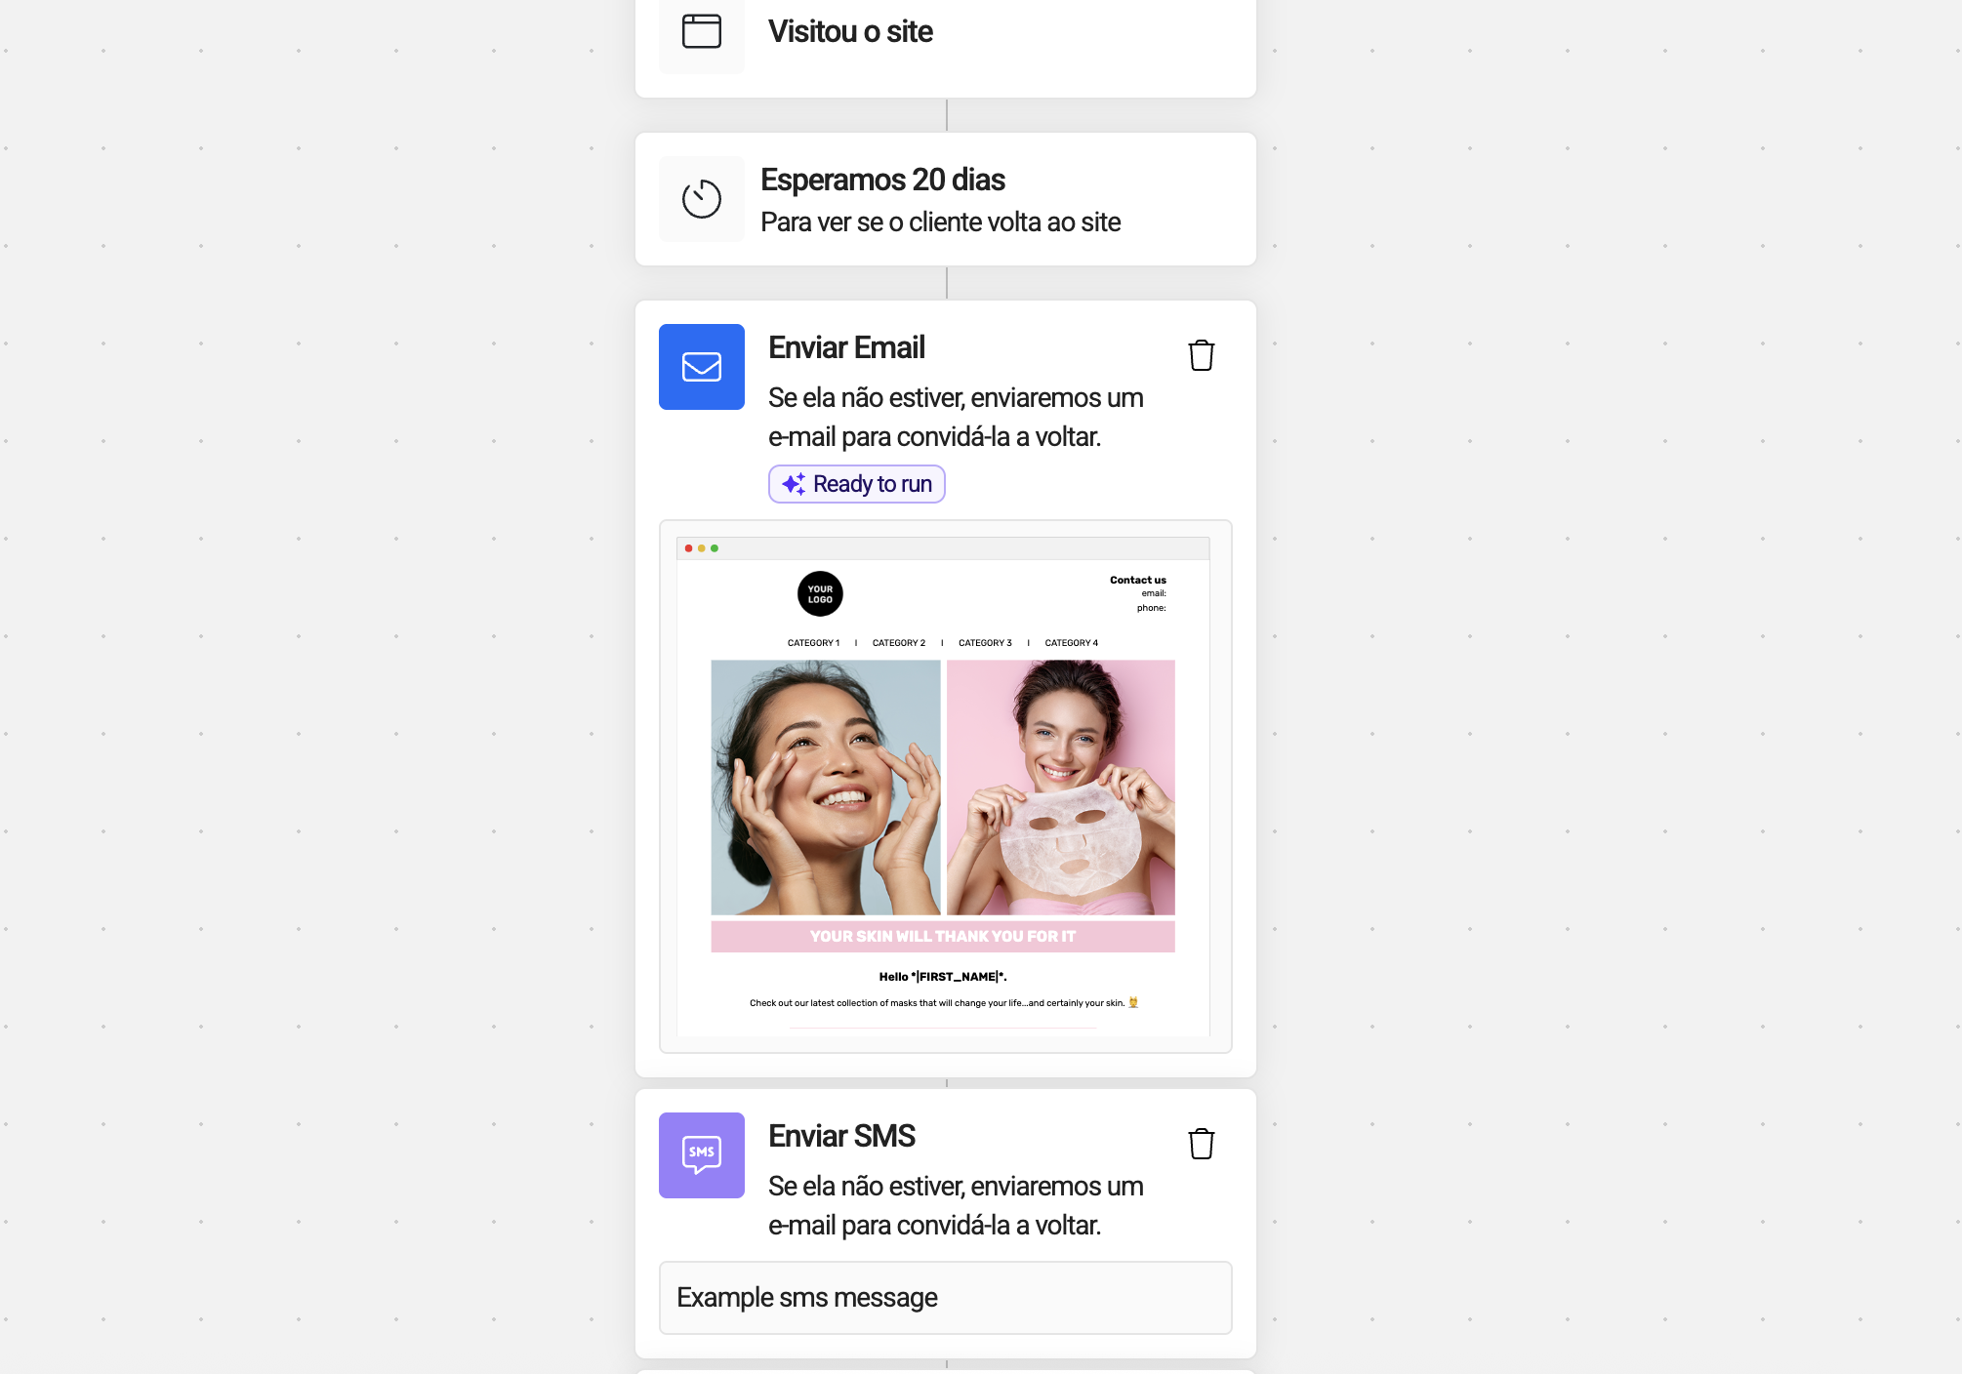Click CATEGORY 2 in the email preview

(x=898, y=643)
